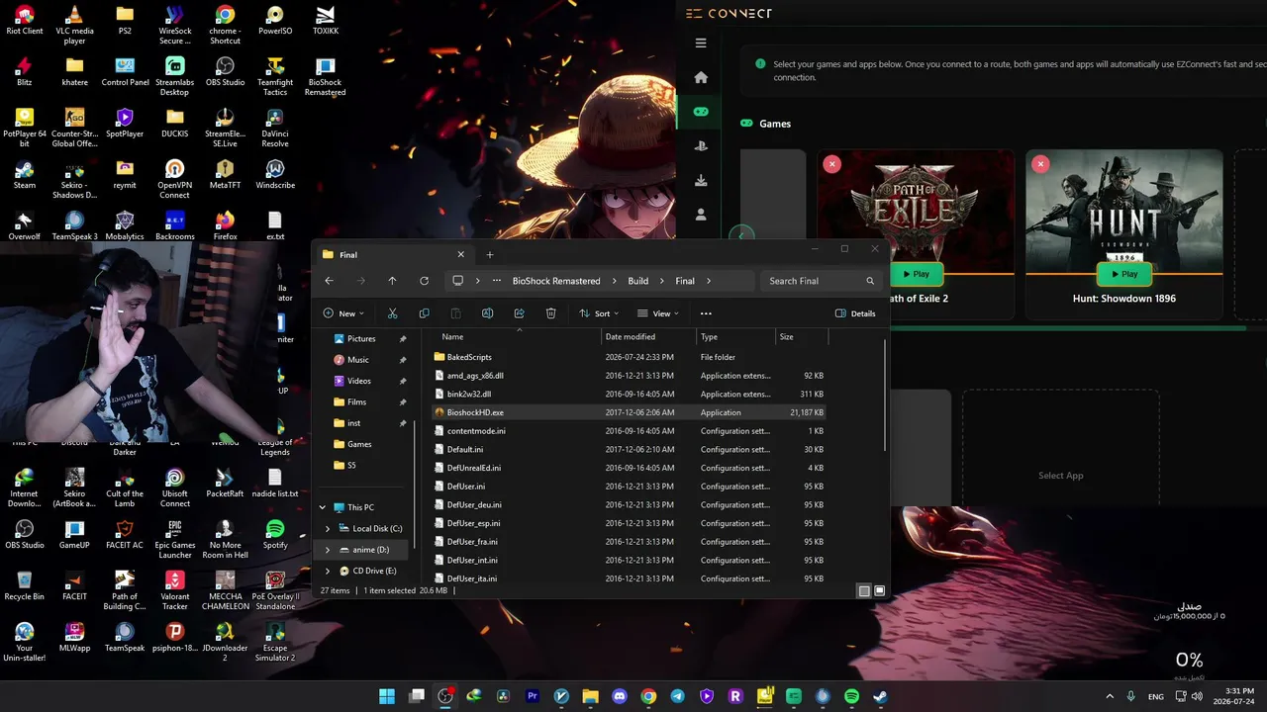
Task: Open Telegram from the taskbar
Action: tap(677, 696)
